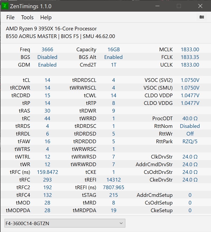The width and height of the screenshot is (211, 232).
Task: Minimize the ZenTimings window
Action: click(x=157, y=6)
